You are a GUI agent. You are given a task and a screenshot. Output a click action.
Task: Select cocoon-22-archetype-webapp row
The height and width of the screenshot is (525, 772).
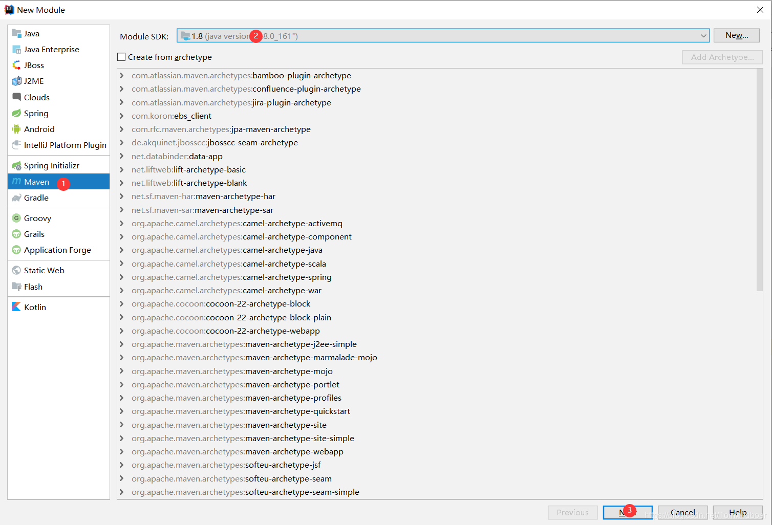[436, 331]
